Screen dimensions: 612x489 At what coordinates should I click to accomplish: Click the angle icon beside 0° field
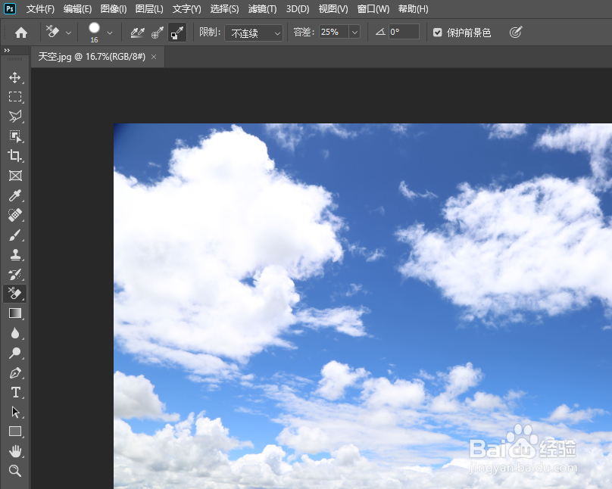[x=380, y=32]
